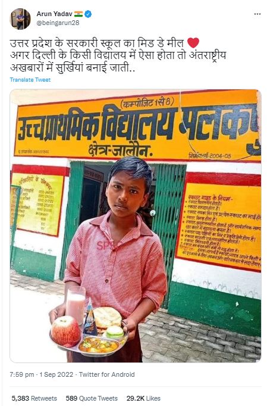Click the Translate Tweet link
Viewport: 267px width, 406px height.
(x=30, y=80)
